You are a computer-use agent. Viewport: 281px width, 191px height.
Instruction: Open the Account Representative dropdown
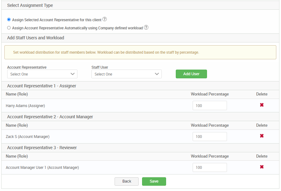coord(42,74)
